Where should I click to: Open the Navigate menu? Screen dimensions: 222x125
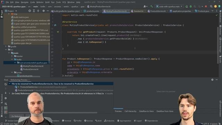point(25,2)
